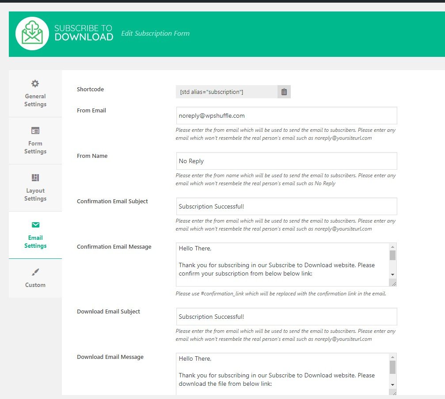Click the Custom brush icon
The width and height of the screenshot is (445, 399).
click(35, 272)
